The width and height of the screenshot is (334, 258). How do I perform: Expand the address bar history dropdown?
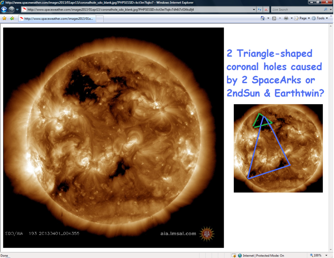point(254,10)
